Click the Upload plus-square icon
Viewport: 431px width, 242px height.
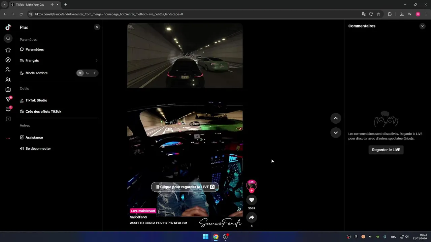[8, 119]
